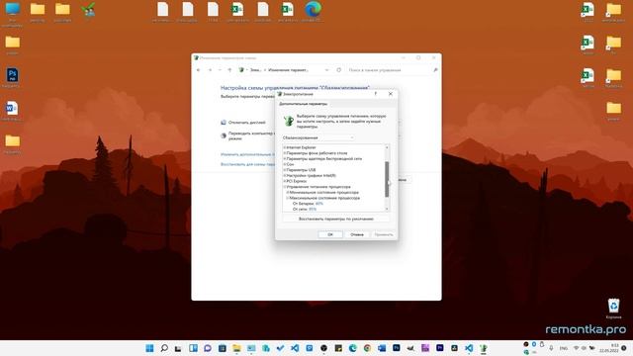Open address bar history dropdown chevron
The image size is (633, 356).
[x=326, y=70]
